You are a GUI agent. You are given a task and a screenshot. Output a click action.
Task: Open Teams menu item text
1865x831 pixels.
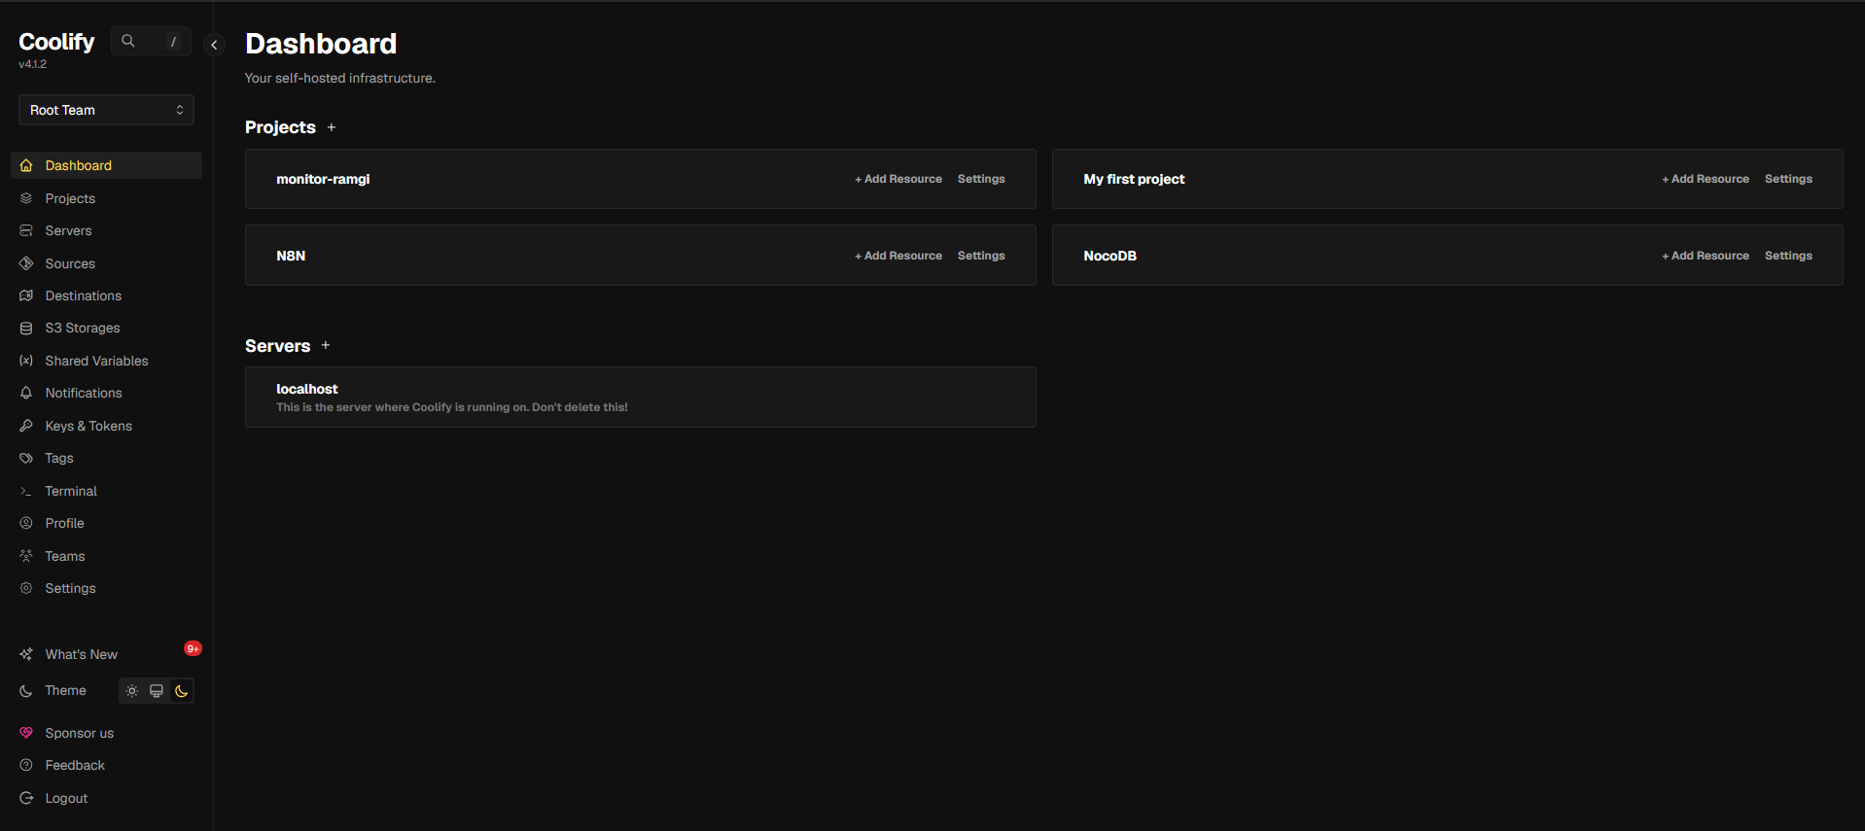point(65,556)
